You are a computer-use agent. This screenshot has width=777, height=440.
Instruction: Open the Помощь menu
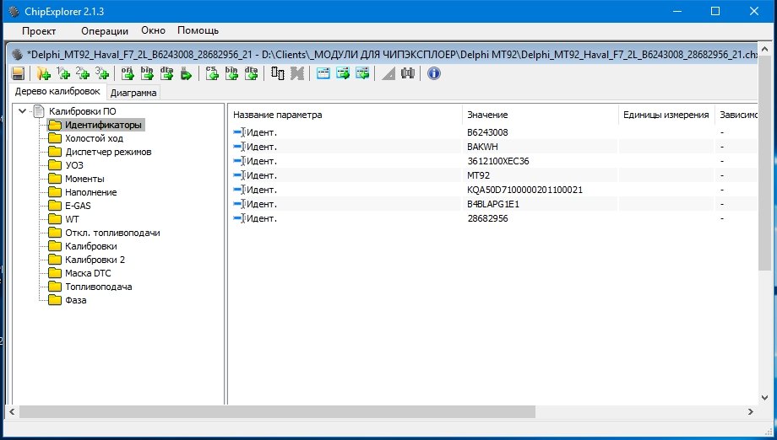tap(198, 30)
